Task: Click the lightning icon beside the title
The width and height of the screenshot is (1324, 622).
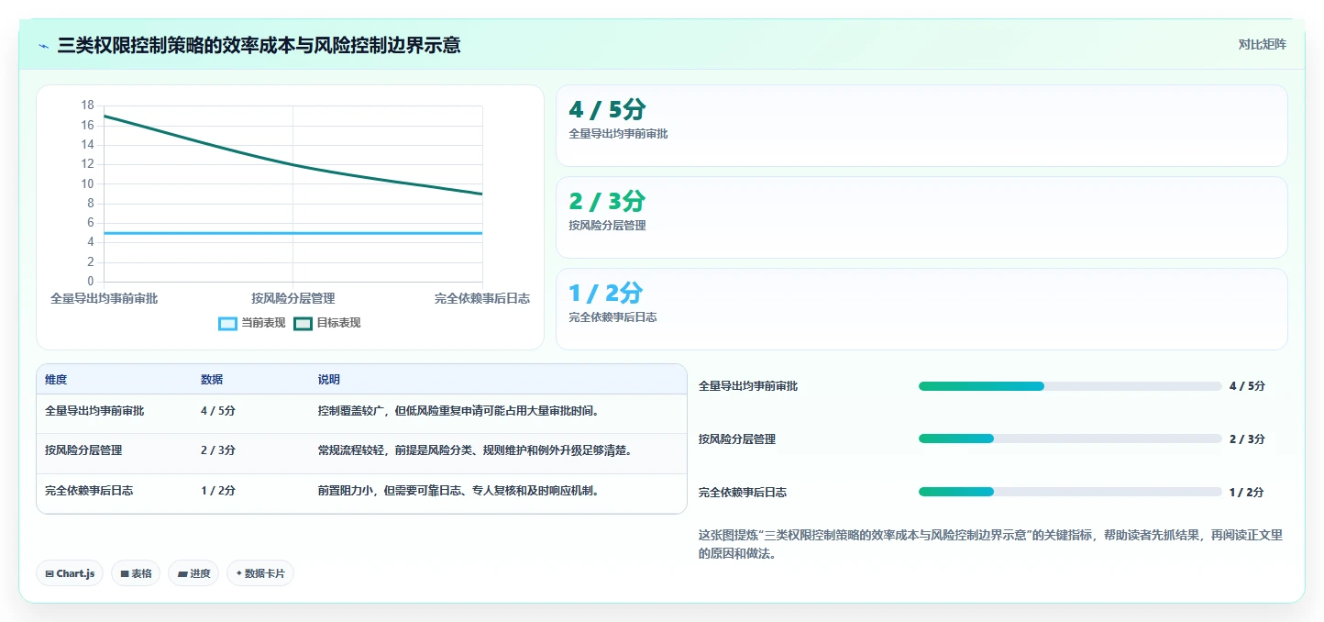Action: (44, 46)
